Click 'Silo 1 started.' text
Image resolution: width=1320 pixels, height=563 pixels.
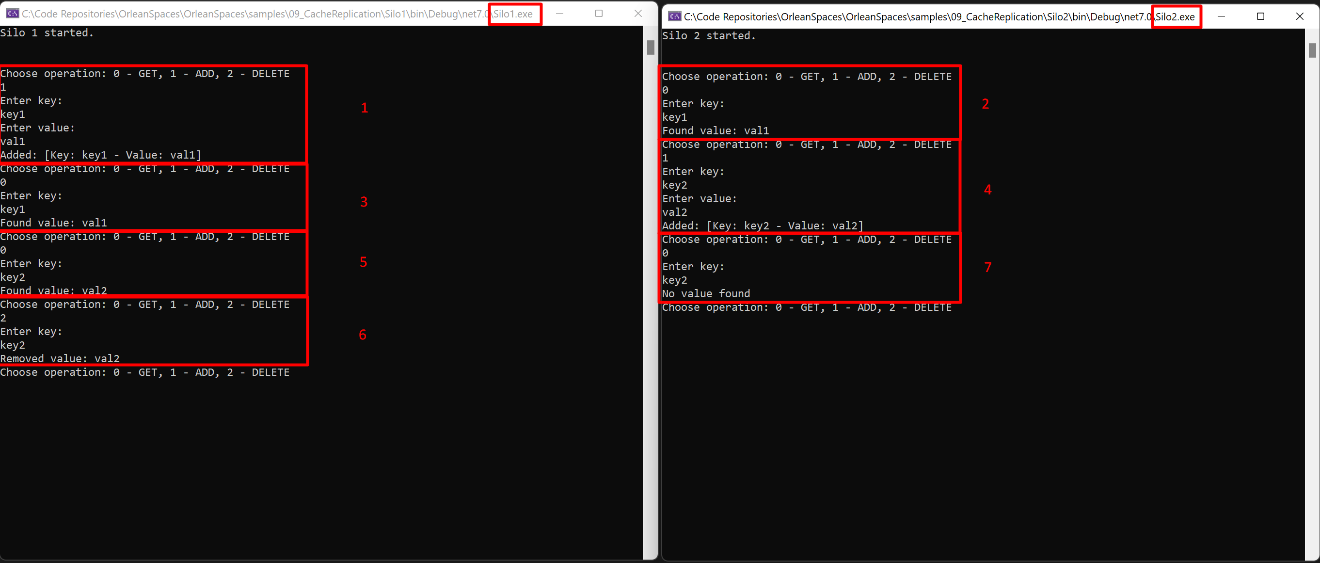point(47,33)
